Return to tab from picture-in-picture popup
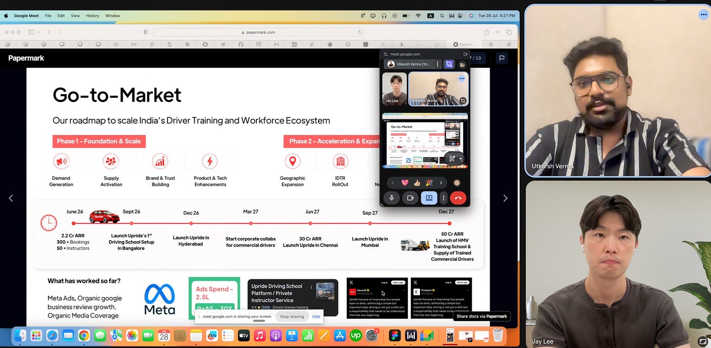Viewport: 711px width, 348px height. tap(465, 54)
